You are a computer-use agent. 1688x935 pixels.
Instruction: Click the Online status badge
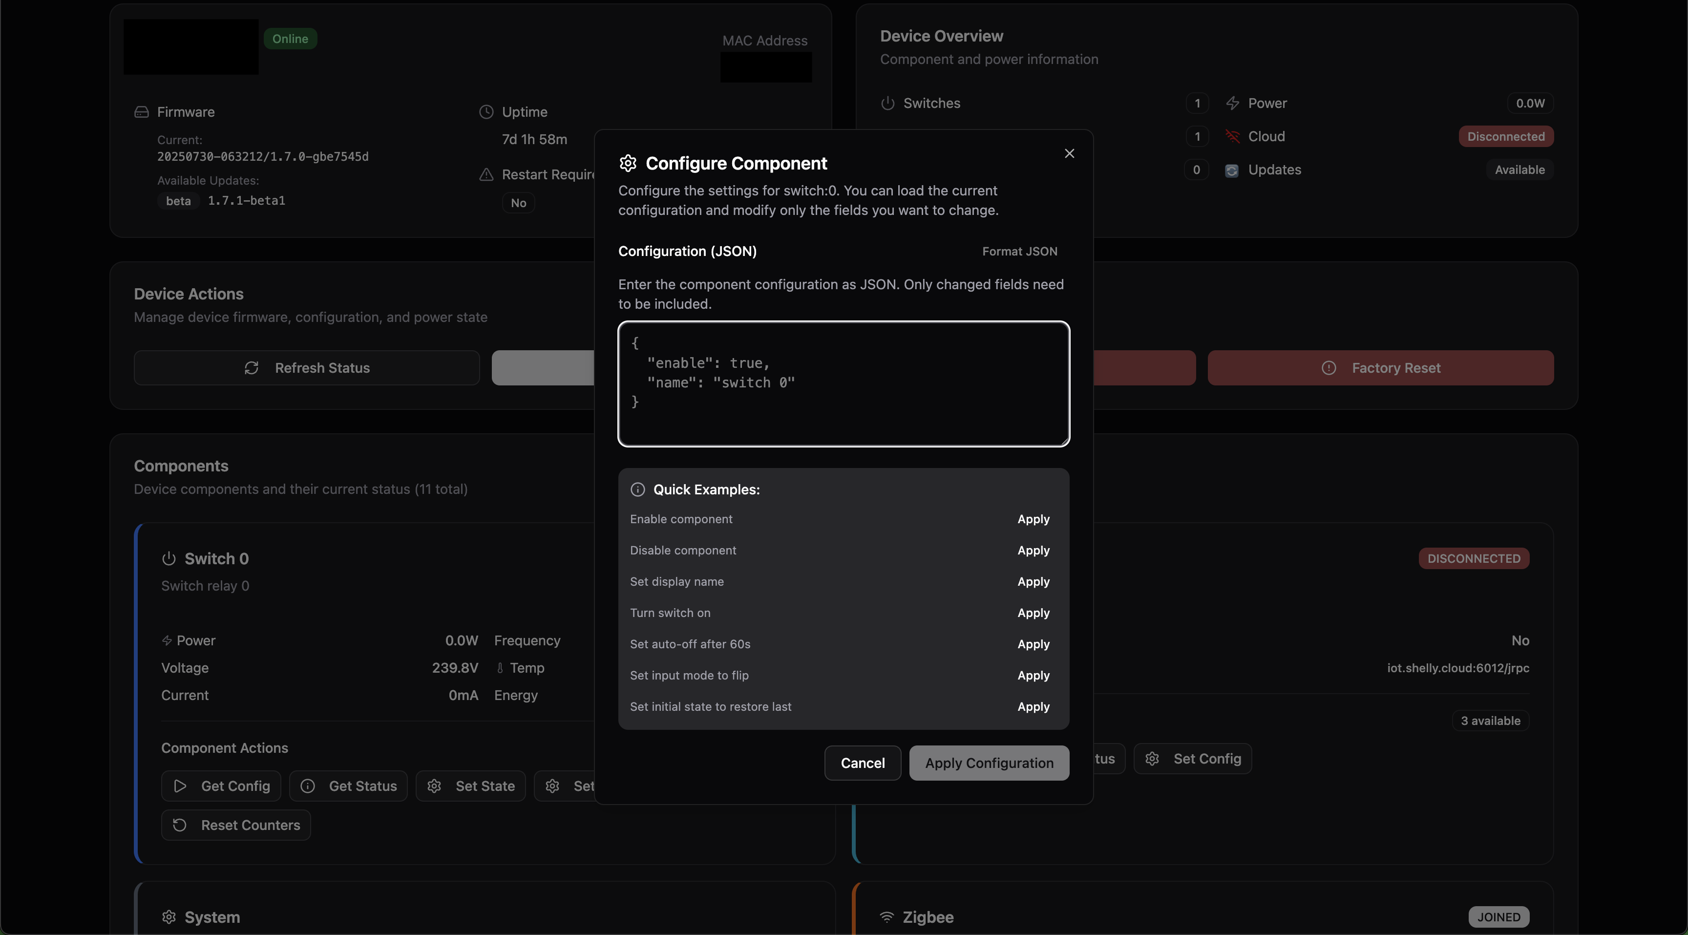[x=290, y=39]
